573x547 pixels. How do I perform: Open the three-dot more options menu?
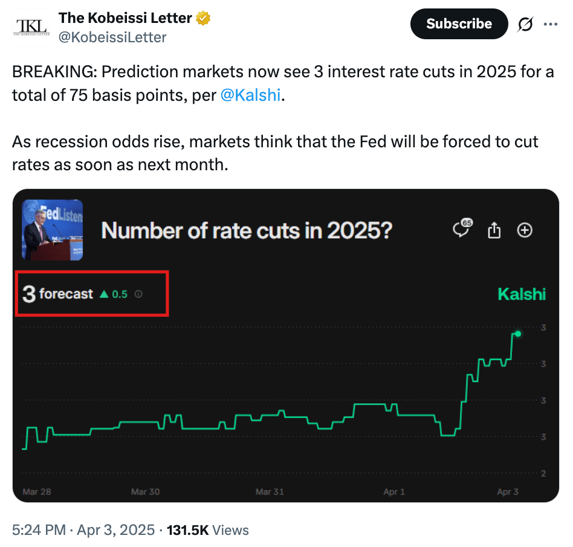point(551,25)
